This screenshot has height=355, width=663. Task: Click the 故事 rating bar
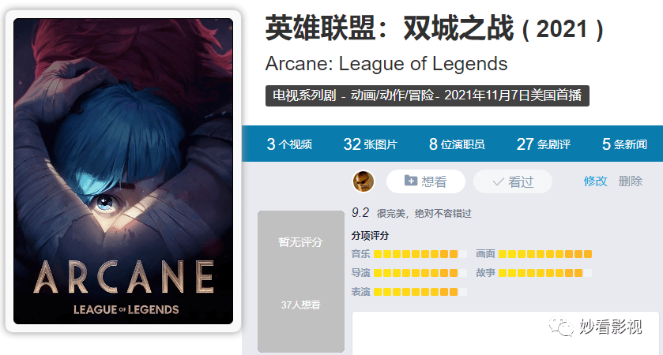coord(545,273)
